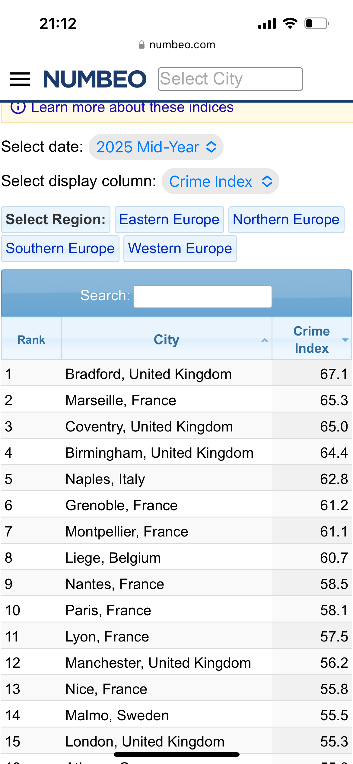The width and height of the screenshot is (353, 764).
Task: Open the 2025 Mid-Year date dropdown
Action: click(x=156, y=147)
